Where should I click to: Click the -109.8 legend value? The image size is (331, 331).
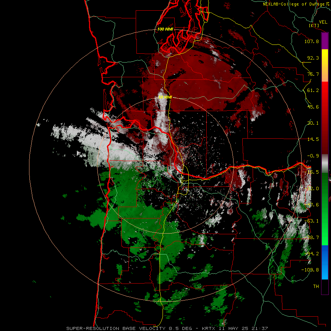[310, 270]
